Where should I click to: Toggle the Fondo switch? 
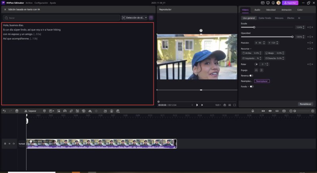point(251,86)
